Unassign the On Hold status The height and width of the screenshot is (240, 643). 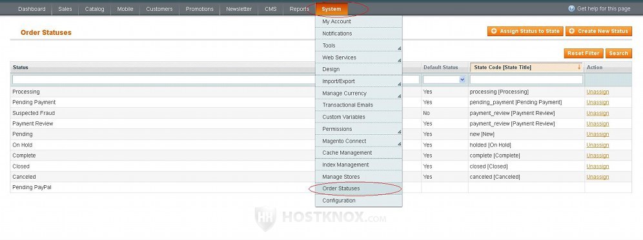tap(597, 145)
